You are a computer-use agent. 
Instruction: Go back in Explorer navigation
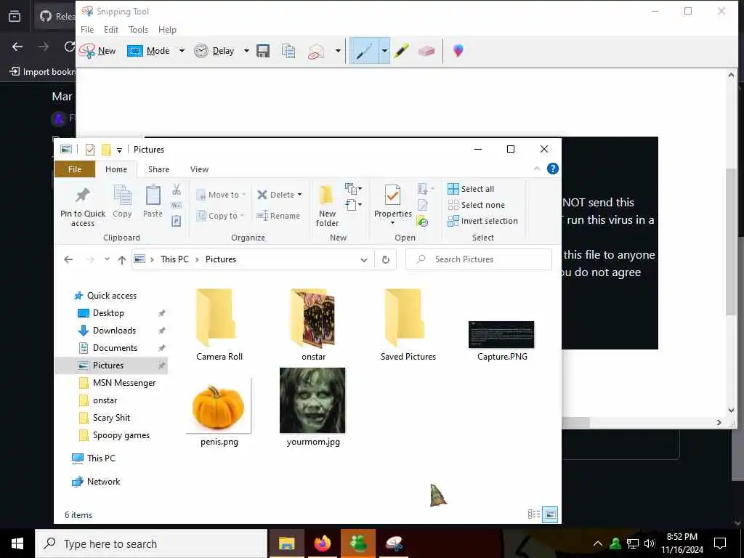click(68, 259)
